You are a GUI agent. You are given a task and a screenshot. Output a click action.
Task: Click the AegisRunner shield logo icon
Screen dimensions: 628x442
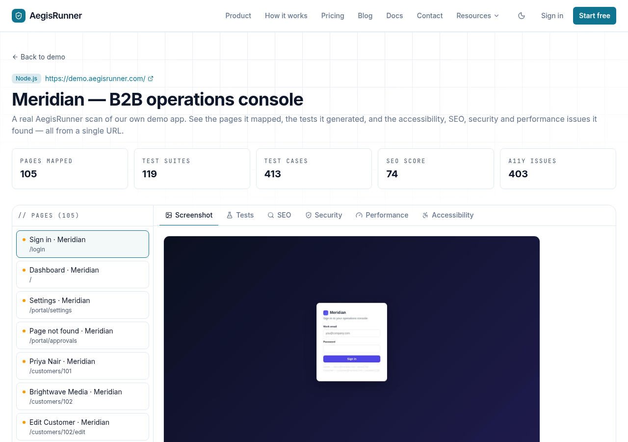(19, 16)
